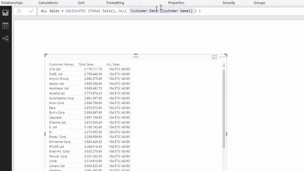Click the visual's right edge handle
The image size is (304, 171).
[x=227, y=134]
